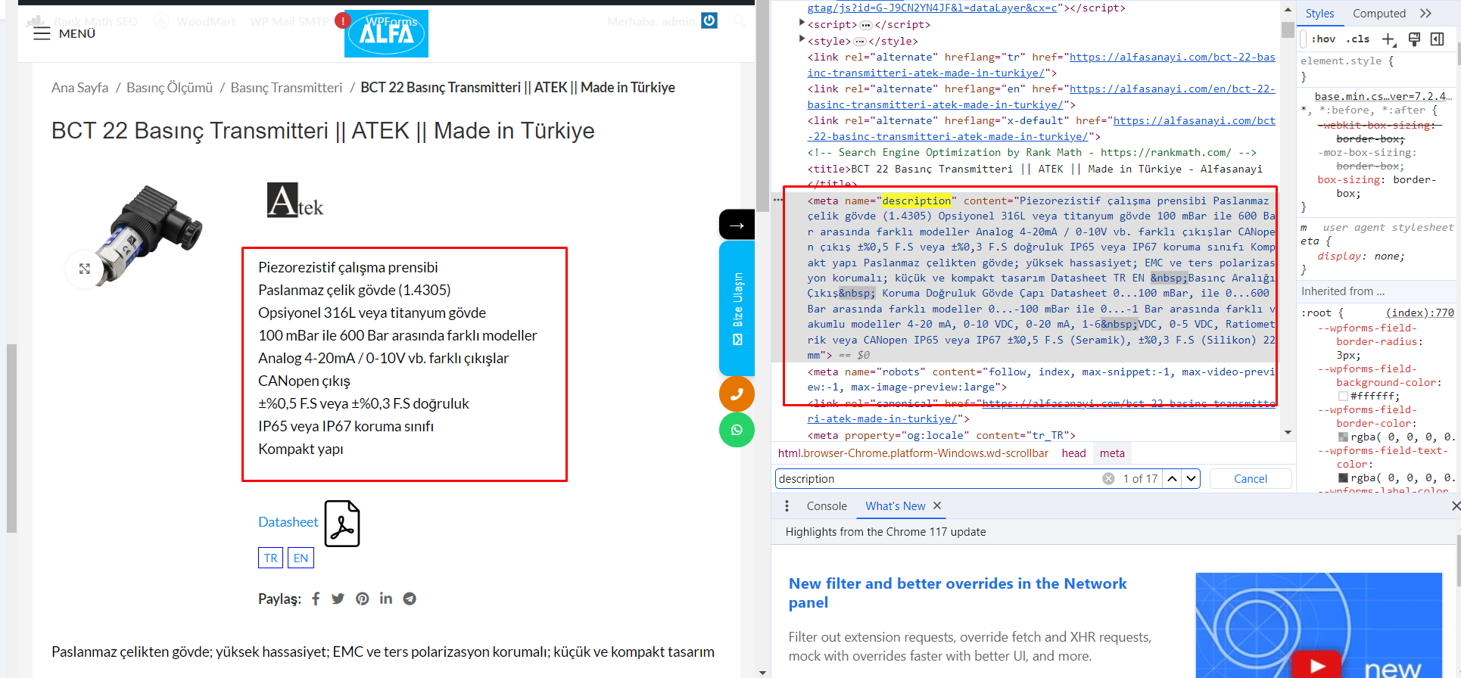Expand the script element node

tap(802, 23)
